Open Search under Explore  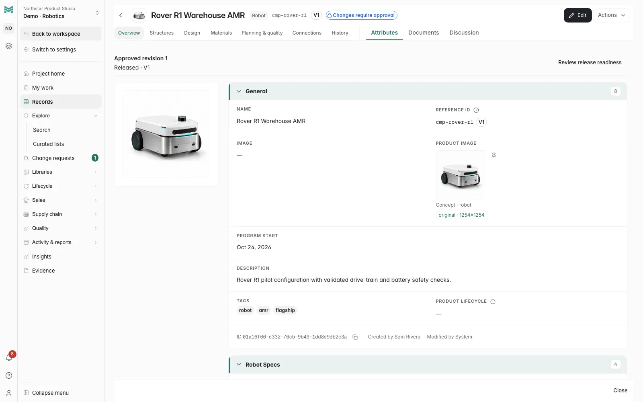pyautogui.click(x=42, y=130)
